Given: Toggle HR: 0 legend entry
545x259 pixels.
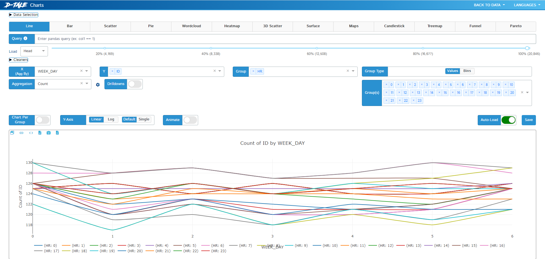Looking at the screenshot, I should (45, 246).
